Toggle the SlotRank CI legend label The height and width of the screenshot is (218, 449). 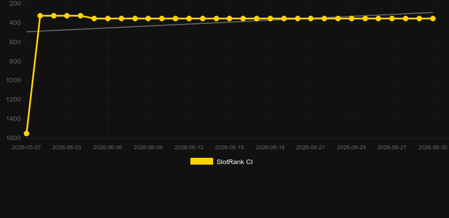(x=235, y=162)
